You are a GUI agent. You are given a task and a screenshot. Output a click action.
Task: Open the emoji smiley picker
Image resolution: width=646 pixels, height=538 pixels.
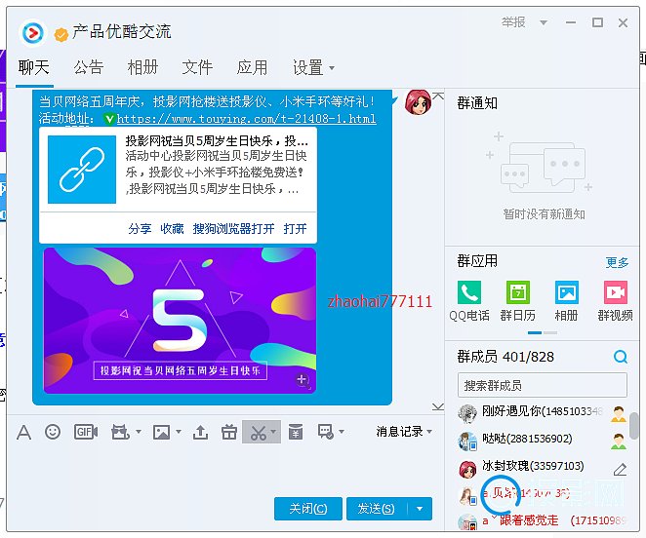[x=53, y=432]
